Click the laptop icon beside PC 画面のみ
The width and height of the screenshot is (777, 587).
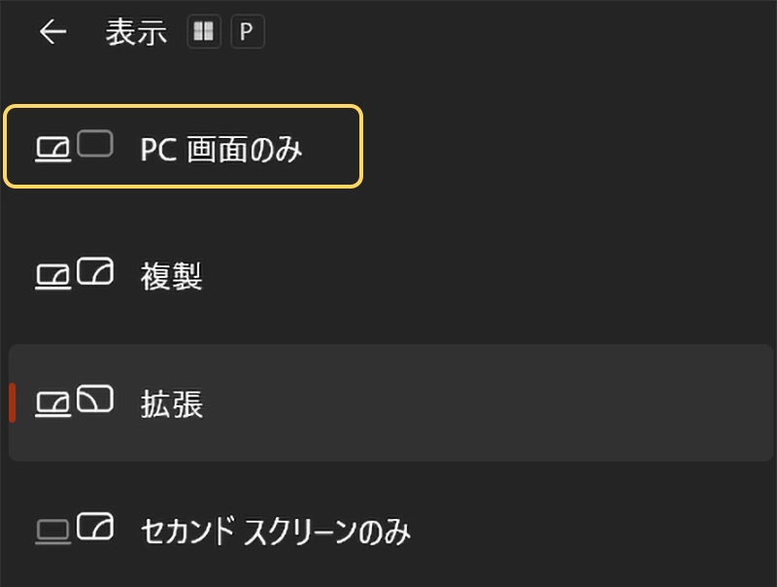[53, 150]
